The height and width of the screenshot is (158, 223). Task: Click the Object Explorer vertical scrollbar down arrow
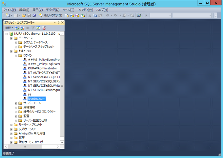click(x=62, y=142)
